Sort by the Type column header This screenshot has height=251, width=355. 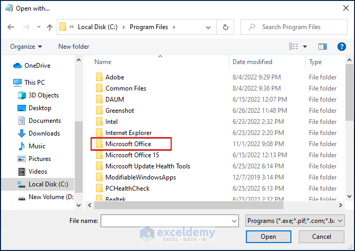click(315, 62)
